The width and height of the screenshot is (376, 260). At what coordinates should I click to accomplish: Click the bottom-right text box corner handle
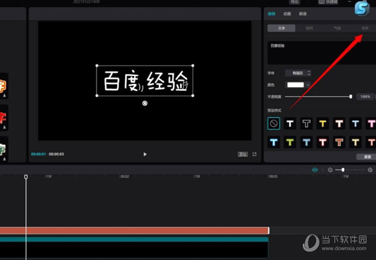[193, 96]
